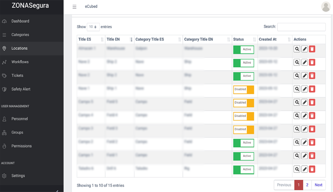Click the pencil edit icon in last row

pos(304,169)
